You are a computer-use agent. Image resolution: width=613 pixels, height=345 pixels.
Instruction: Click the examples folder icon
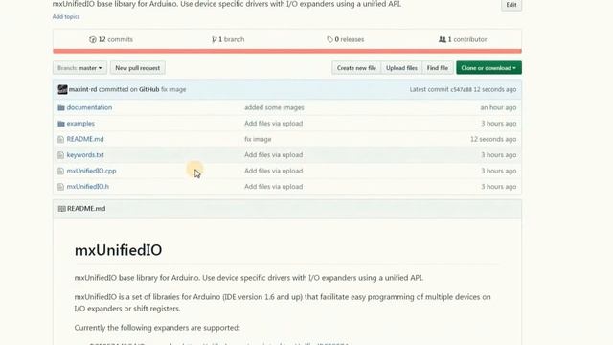click(61, 124)
